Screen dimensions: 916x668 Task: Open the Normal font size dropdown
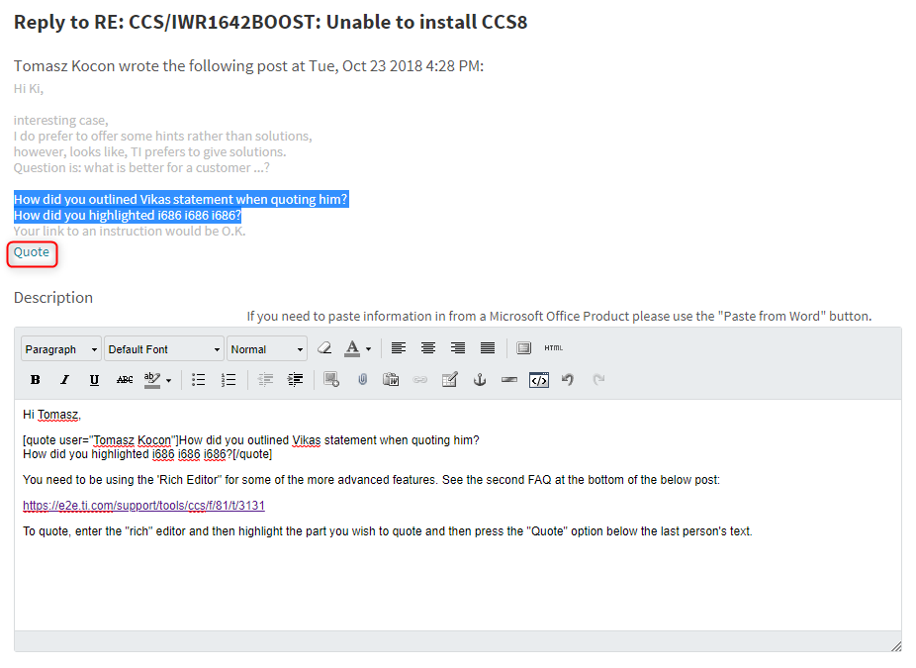(x=267, y=349)
